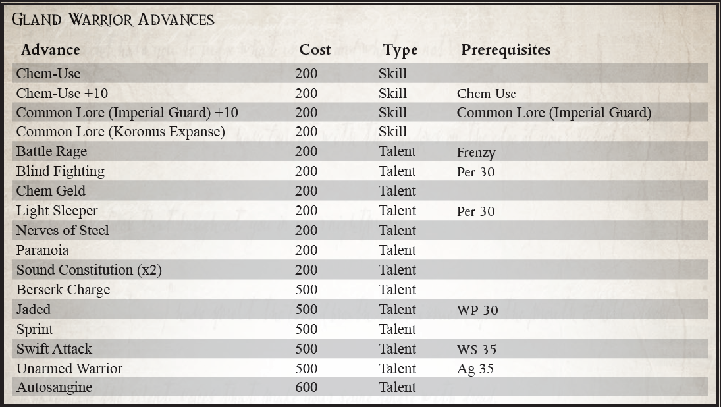Screen dimensions: 721x407
Task: Select the Advance column header
Action: pyautogui.click(x=51, y=49)
